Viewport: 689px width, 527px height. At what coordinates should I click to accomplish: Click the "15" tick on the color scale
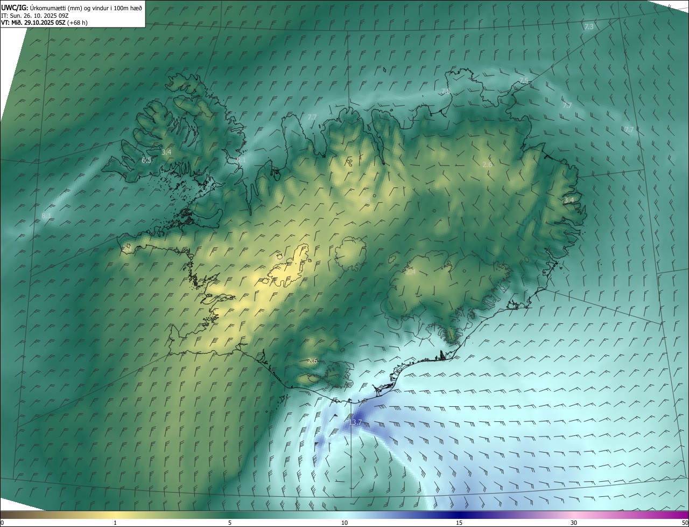point(459,523)
